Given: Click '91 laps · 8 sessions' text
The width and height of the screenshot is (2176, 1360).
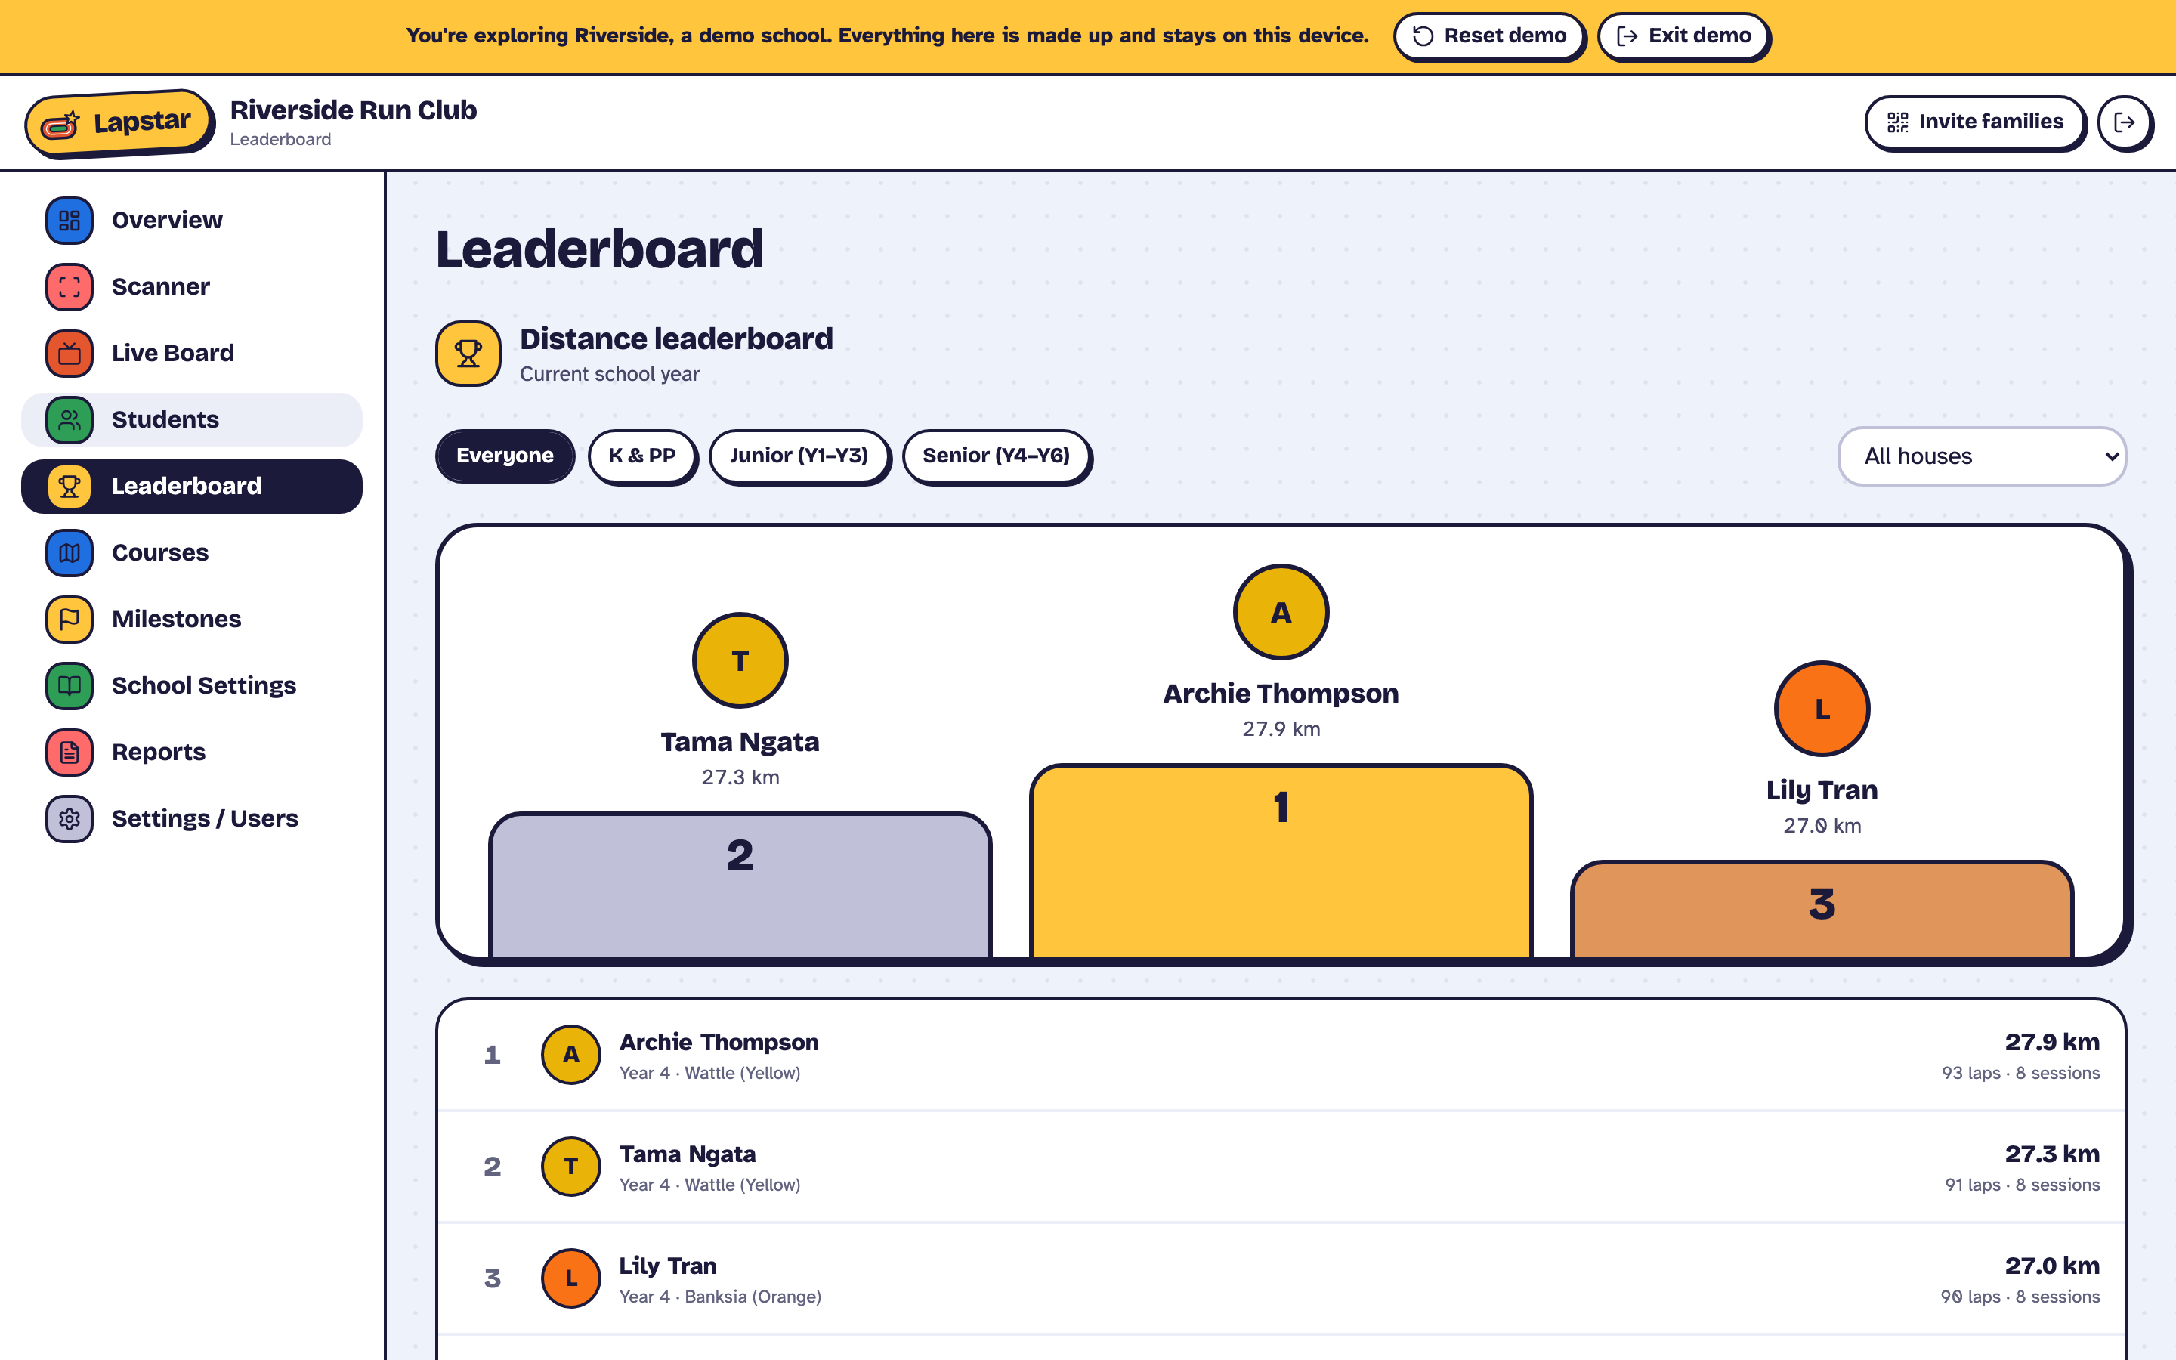Looking at the screenshot, I should pos(2022,1185).
